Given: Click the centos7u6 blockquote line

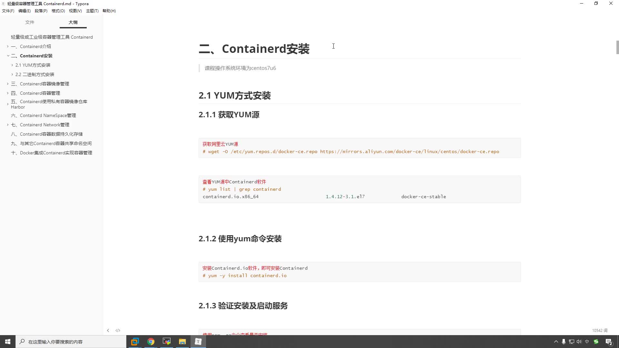Looking at the screenshot, I should (240, 68).
